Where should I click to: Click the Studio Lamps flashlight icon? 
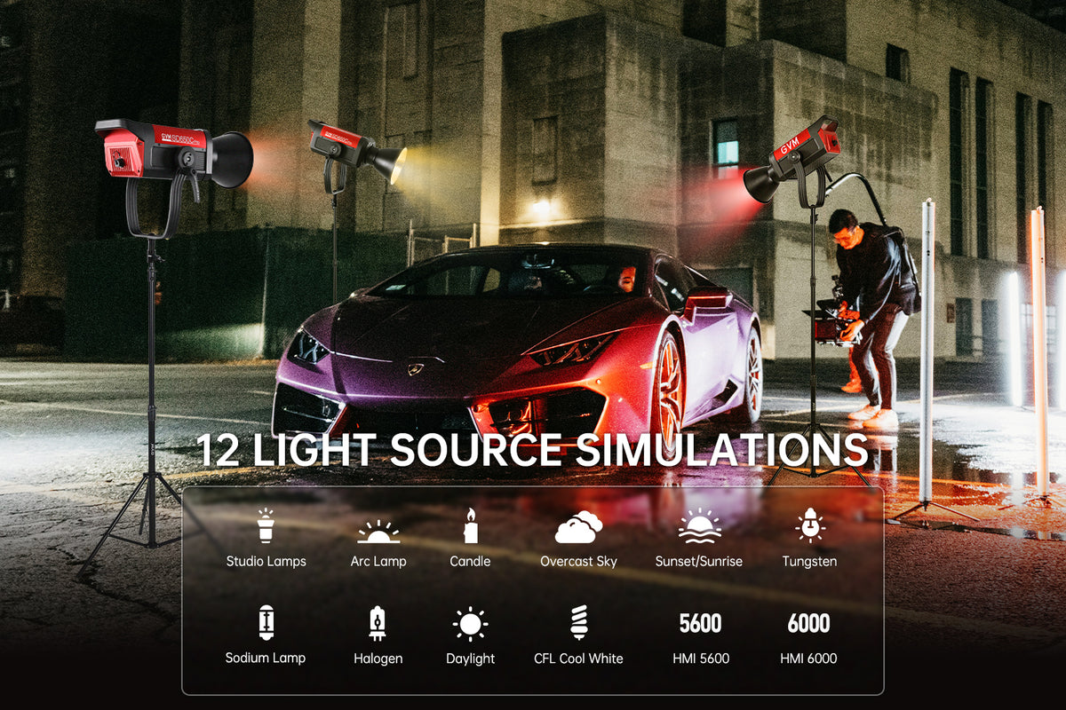266,525
